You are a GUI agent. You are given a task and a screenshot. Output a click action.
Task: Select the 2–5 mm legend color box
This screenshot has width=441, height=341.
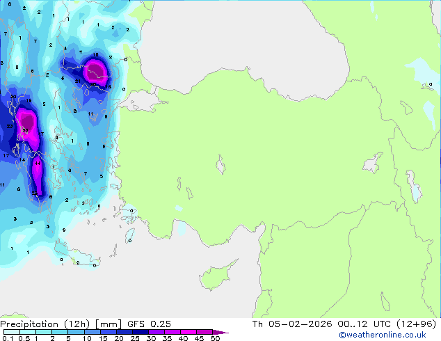coord(60,332)
